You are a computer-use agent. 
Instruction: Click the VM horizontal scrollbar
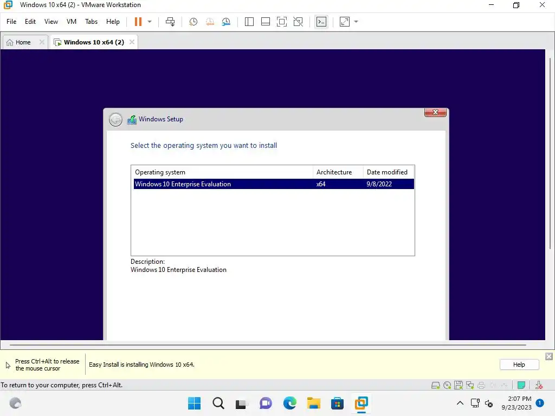pyautogui.click(x=268, y=344)
